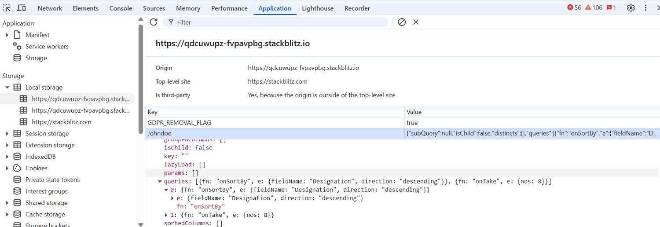The height and width of the screenshot is (227, 660).
Task: Toggle the device toolbar icon
Action: 21,8
